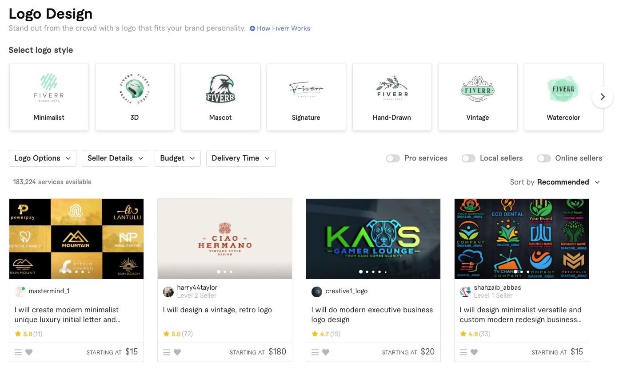Viewport: 619px width, 370px height.
Task: Enable the Pro services toggle
Action: [393, 158]
